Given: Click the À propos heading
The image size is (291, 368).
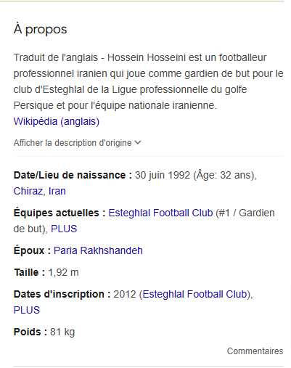Looking at the screenshot, I should [40, 30].
